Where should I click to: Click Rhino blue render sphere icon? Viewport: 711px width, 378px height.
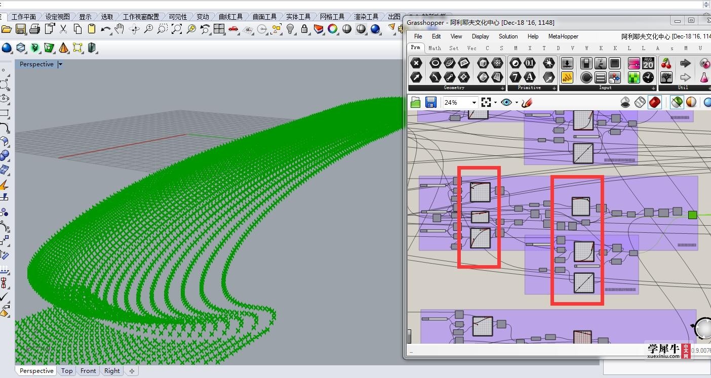[x=375, y=29]
